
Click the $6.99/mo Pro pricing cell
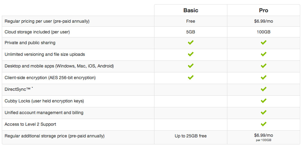click(263, 21)
